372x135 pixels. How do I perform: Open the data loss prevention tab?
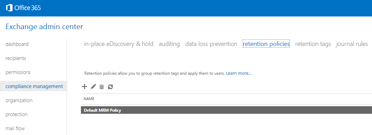tap(211, 44)
